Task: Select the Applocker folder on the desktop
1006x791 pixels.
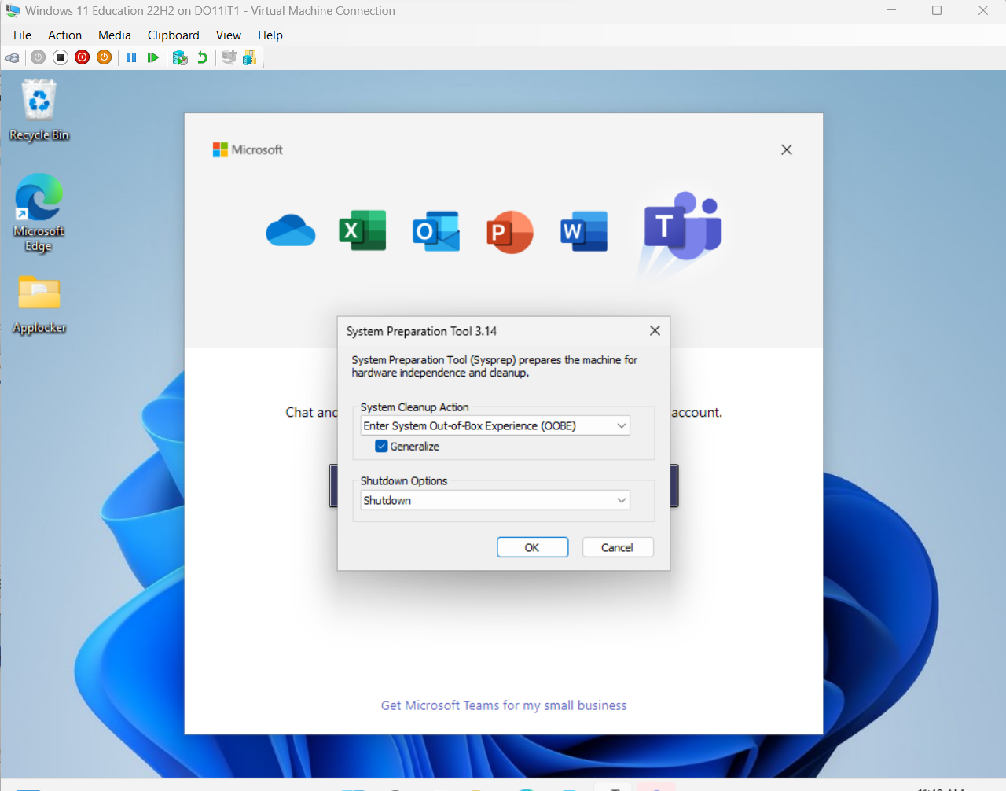Action: pos(39,305)
